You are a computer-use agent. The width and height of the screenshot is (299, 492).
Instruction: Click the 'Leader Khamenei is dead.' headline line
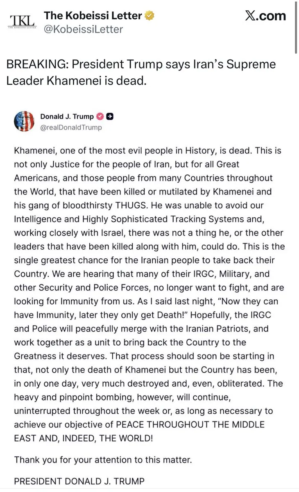pos(76,81)
